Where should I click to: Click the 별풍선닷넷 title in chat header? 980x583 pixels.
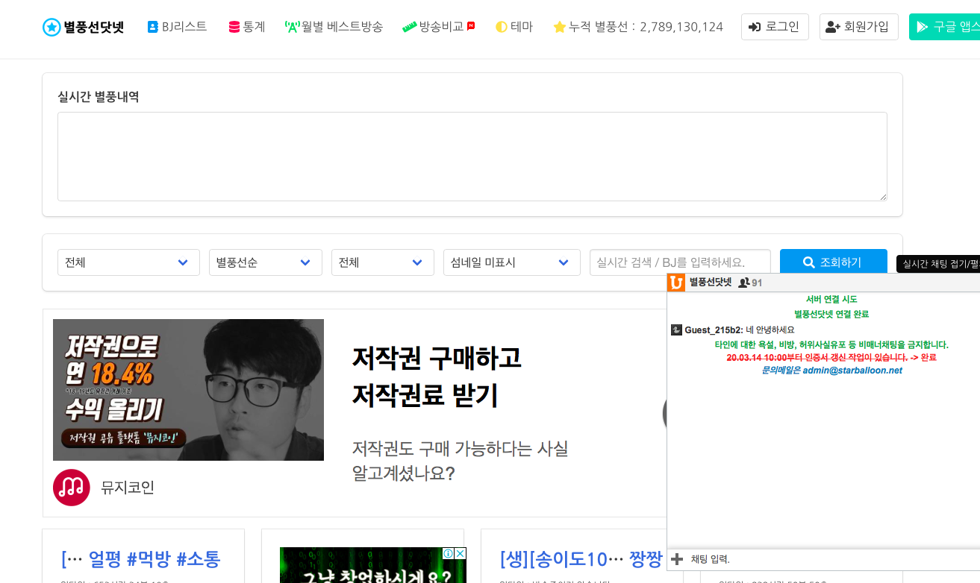(x=711, y=283)
